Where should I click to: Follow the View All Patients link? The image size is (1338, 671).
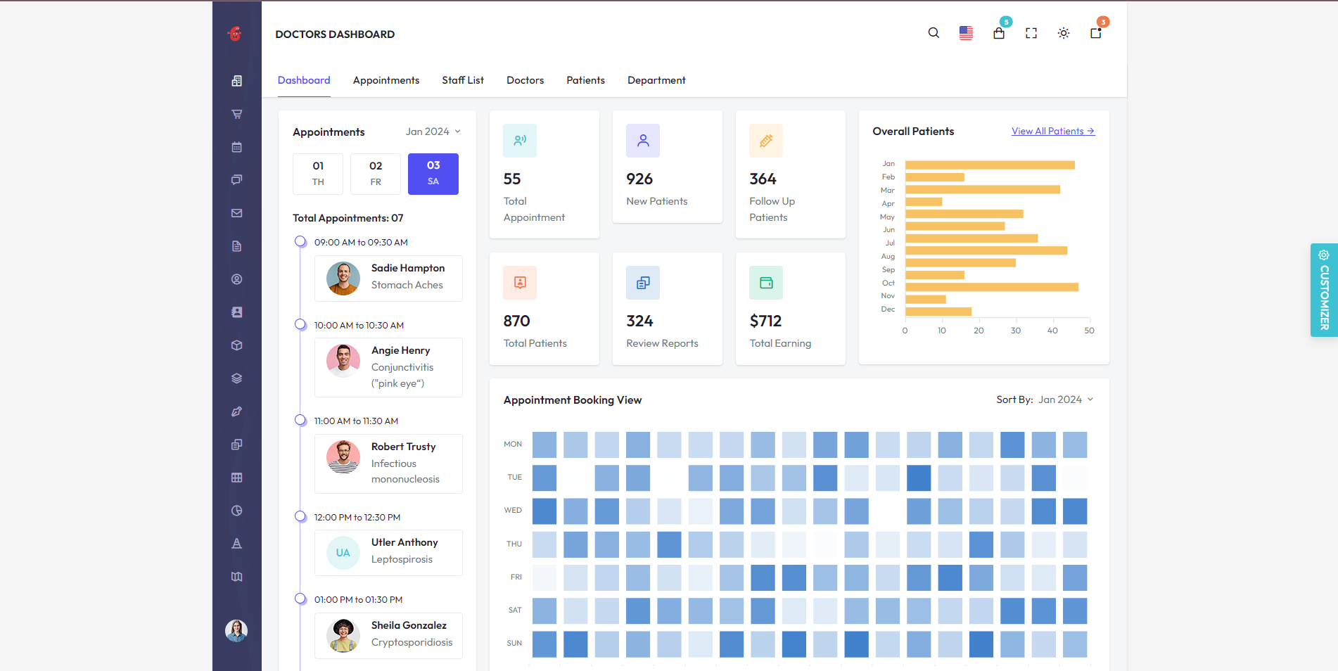pyautogui.click(x=1053, y=131)
